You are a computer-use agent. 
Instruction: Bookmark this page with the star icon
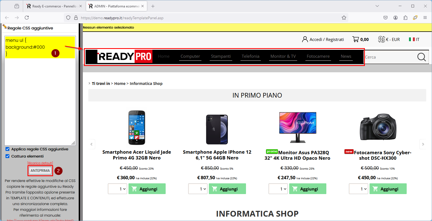click(x=344, y=18)
